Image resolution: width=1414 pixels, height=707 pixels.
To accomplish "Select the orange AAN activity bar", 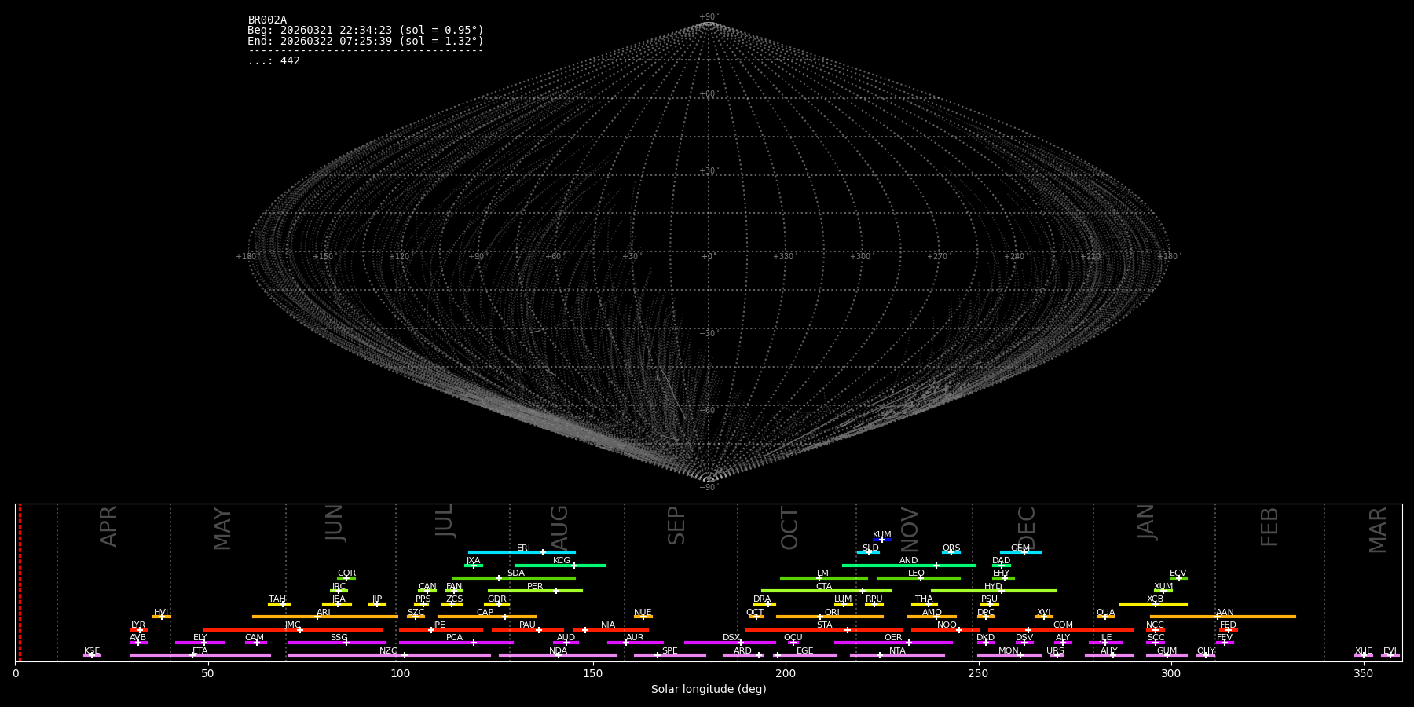I will pyautogui.click(x=1223, y=617).
